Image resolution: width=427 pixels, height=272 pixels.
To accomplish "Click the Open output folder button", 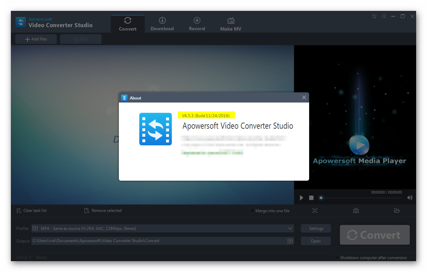I will (x=316, y=241).
